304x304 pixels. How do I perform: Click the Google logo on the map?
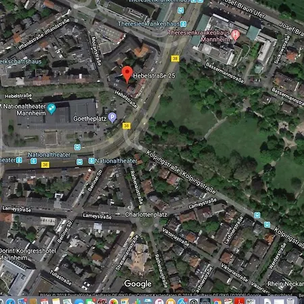138,284
